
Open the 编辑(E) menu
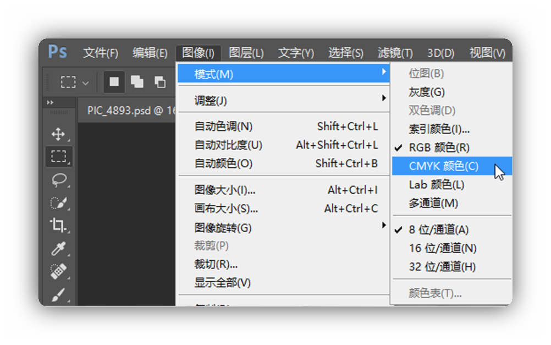pyautogui.click(x=150, y=53)
